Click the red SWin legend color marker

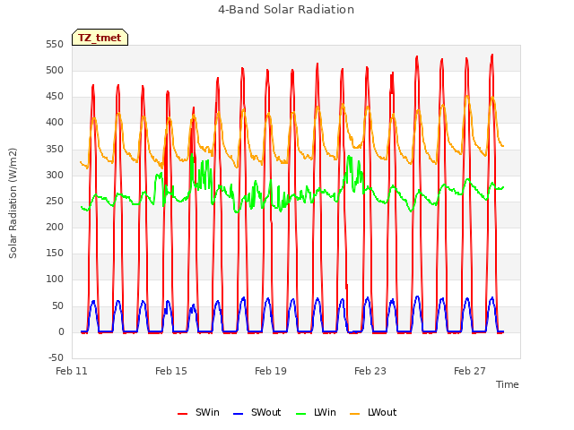(182, 414)
